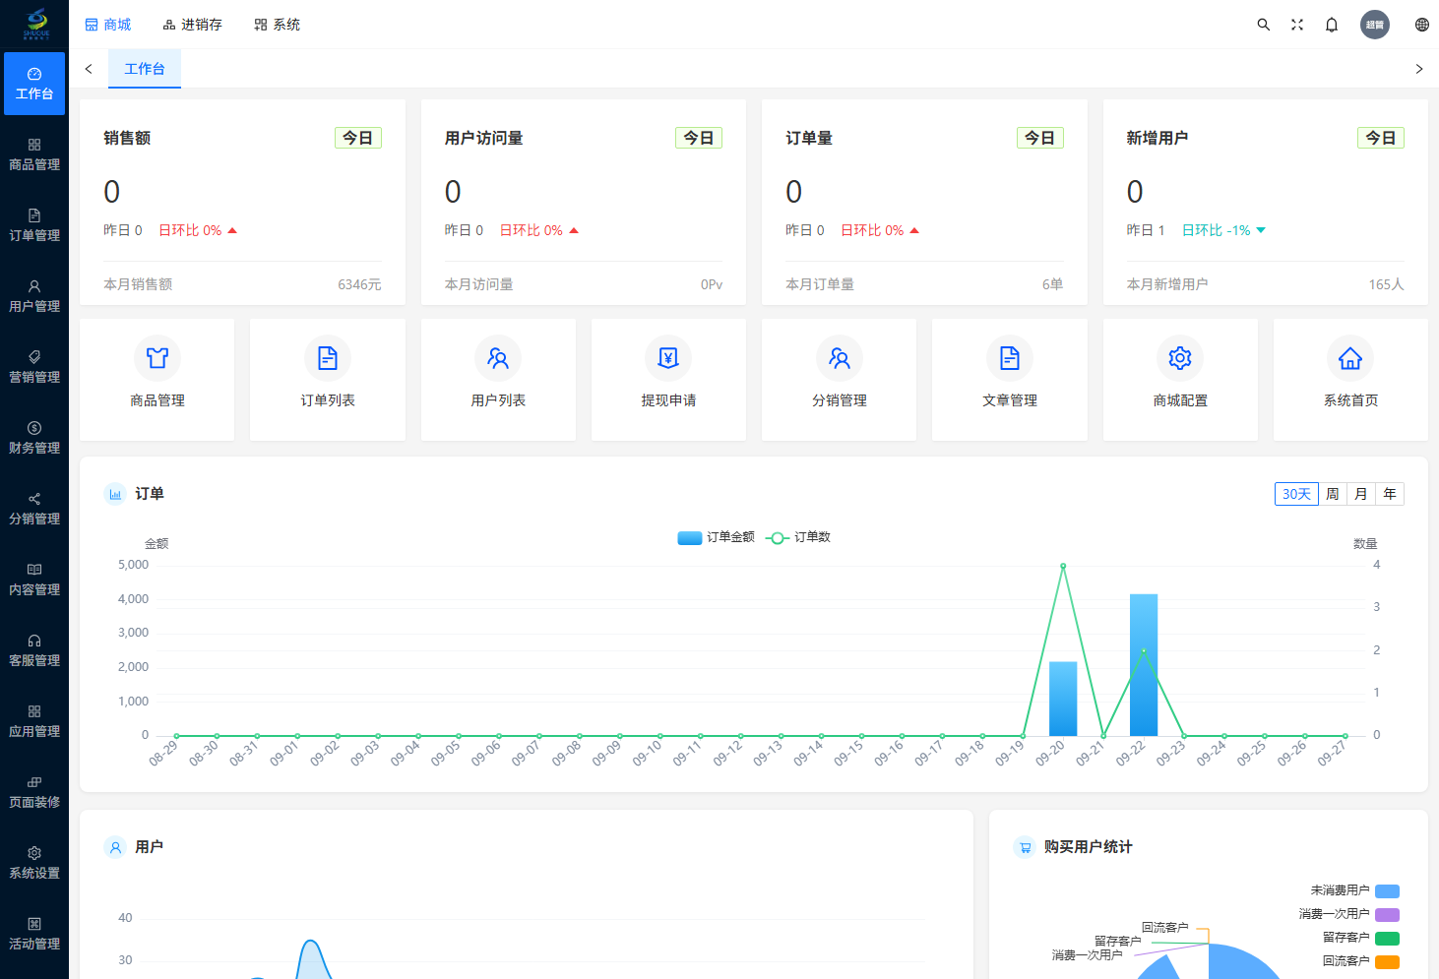This screenshot has height=979, width=1439.
Task: Open 订单管理 in left sidebar
Action: pos(34,225)
